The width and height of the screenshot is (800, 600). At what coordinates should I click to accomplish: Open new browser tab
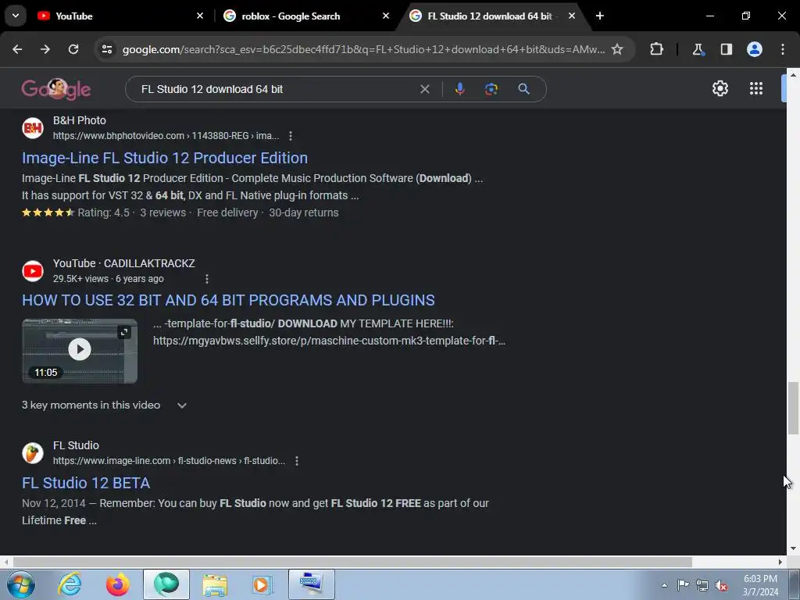coord(600,16)
